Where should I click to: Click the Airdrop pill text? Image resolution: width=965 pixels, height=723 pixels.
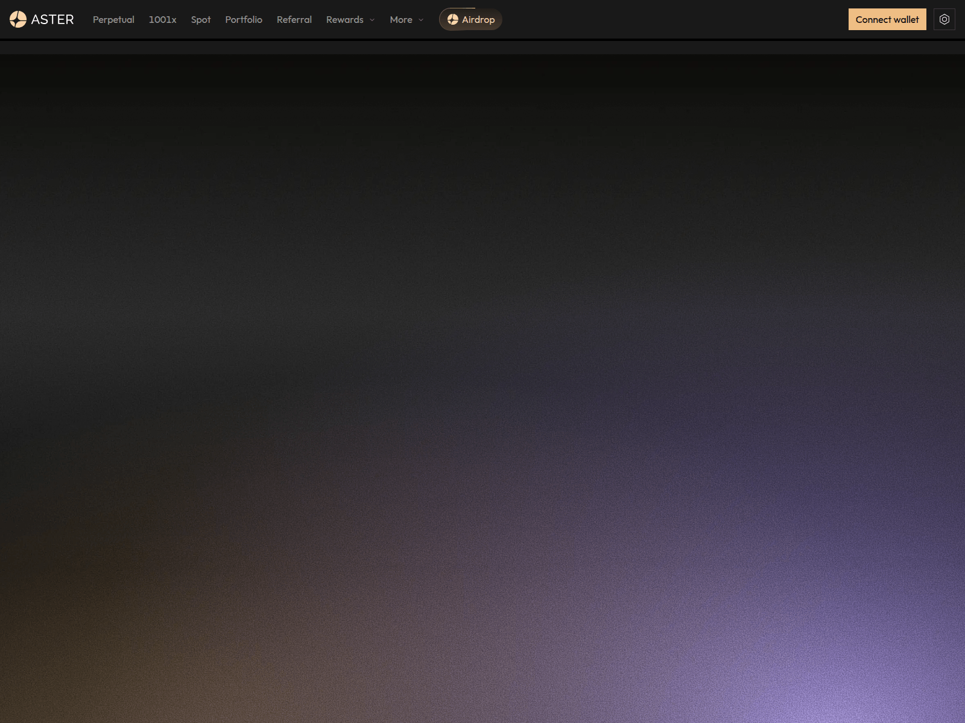(478, 19)
